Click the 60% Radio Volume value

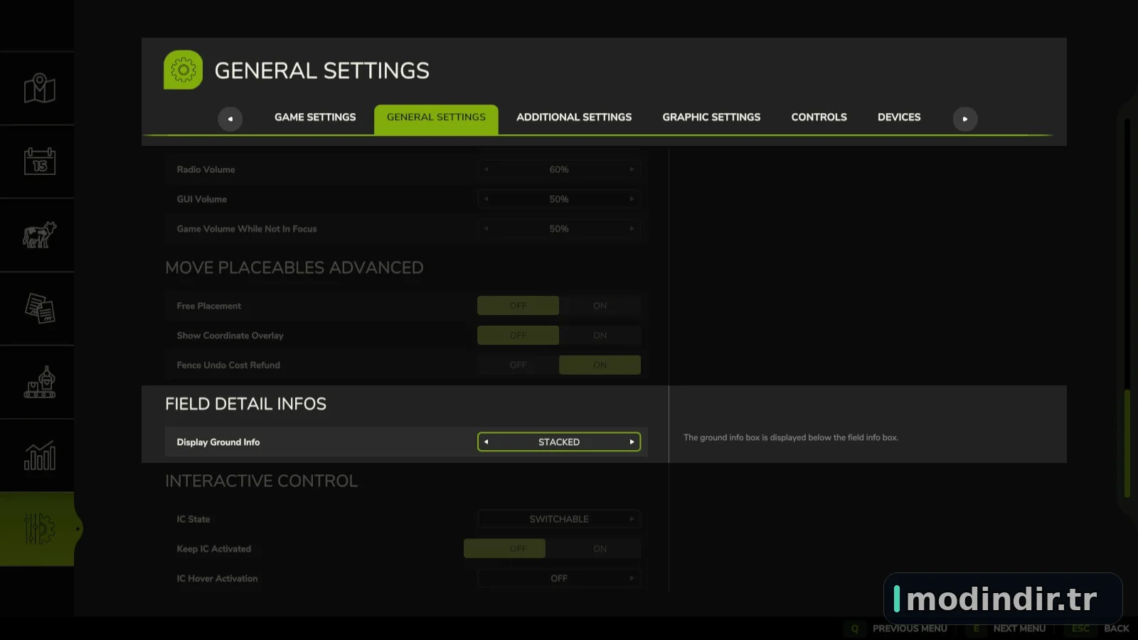pos(559,169)
